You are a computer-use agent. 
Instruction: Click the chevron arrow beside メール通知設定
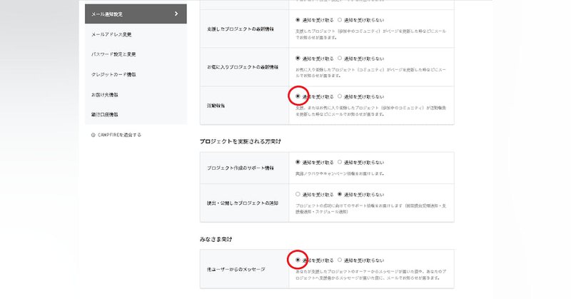(x=176, y=14)
